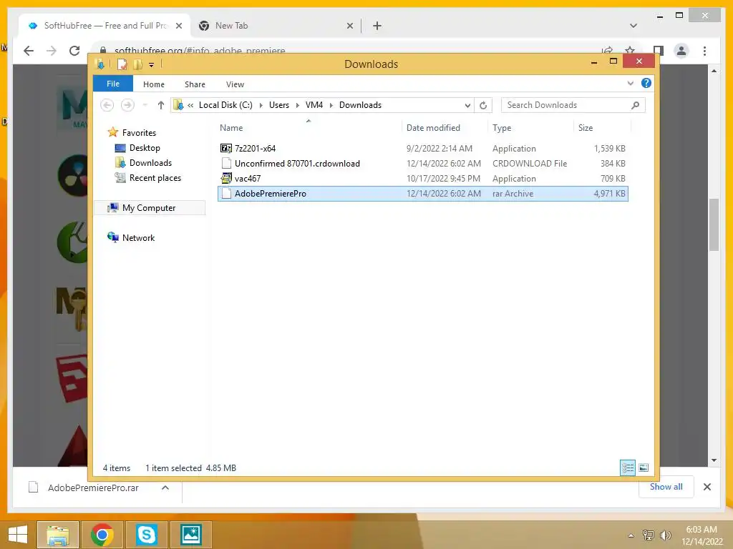The width and height of the screenshot is (733, 549).
Task: Open the File tab in Explorer ribbon
Action: pyautogui.click(x=112, y=84)
